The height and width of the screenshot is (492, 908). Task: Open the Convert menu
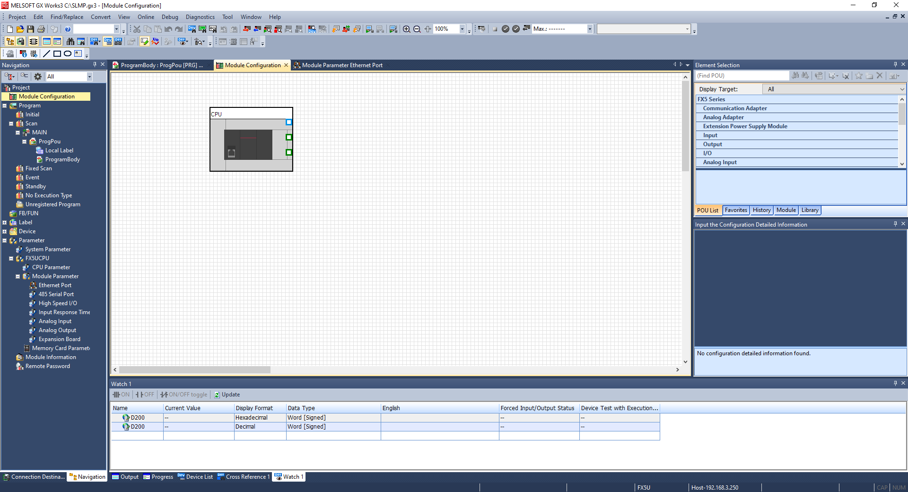pos(101,17)
